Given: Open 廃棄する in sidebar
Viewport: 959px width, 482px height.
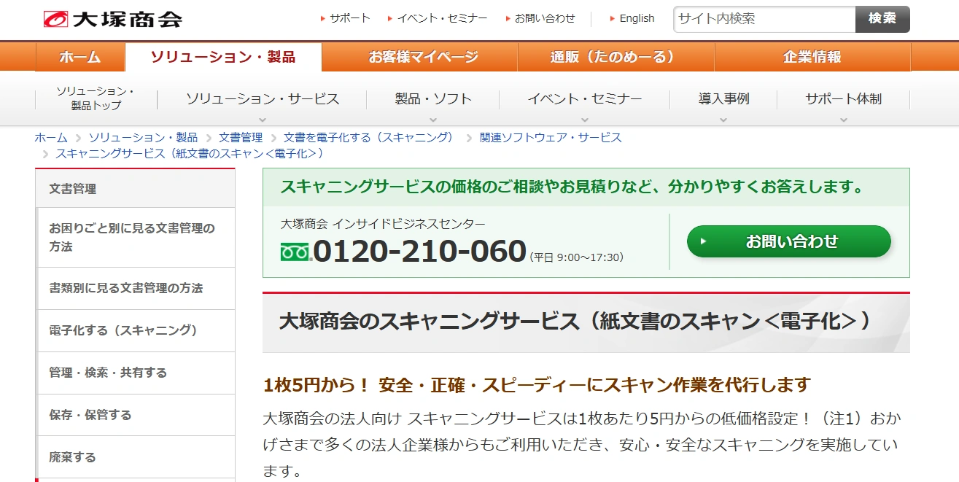Looking at the screenshot, I should pos(136,457).
